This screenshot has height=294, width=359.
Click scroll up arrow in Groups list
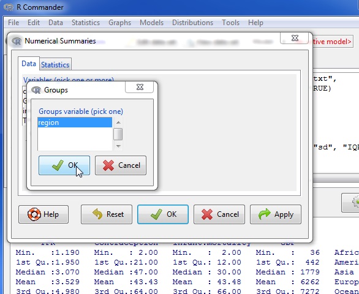[x=118, y=123]
